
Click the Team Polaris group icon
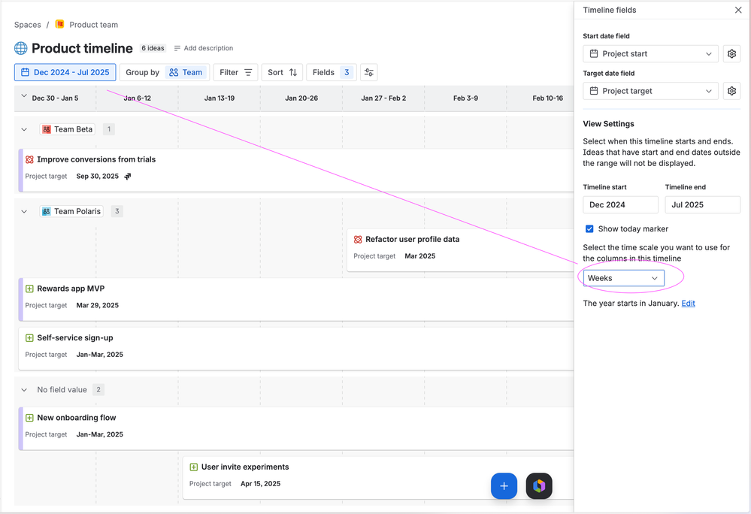click(47, 211)
